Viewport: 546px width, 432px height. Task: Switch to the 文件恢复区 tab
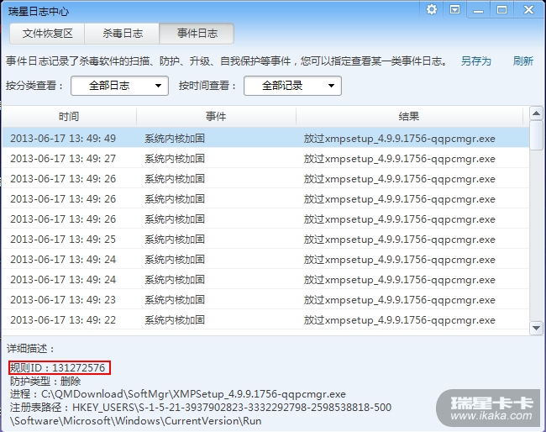(47, 34)
